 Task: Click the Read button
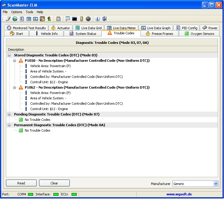pyautogui.click(x=21, y=183)
